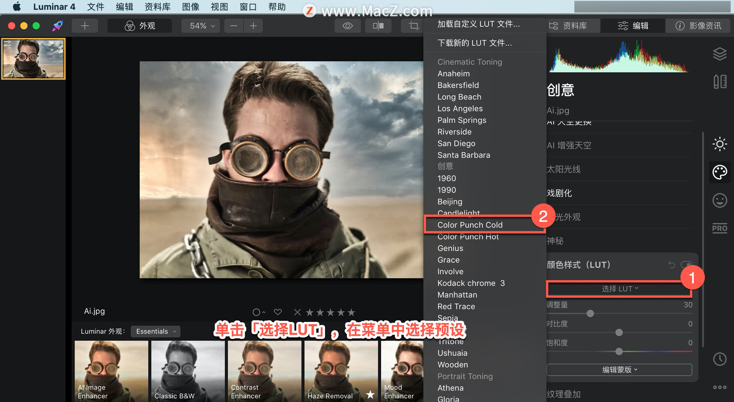734x402 pixels.
Task: Open the 图像 menu
Action: click(190, 7)
